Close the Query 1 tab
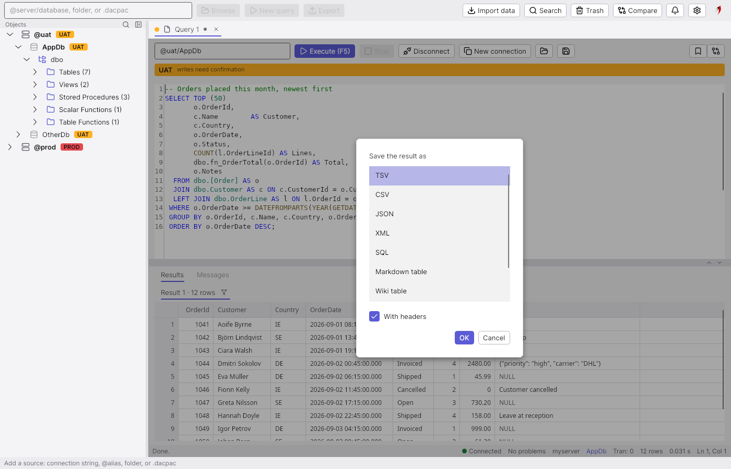Image resolution: width=731 pixels, height=469 pixels. coord(216,29)
